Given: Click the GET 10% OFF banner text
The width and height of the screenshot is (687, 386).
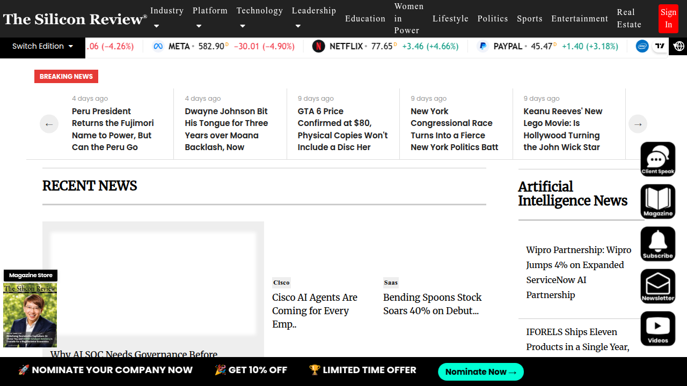Looking at the screenshot, I should pyautogui.click(x=251, y=370).
